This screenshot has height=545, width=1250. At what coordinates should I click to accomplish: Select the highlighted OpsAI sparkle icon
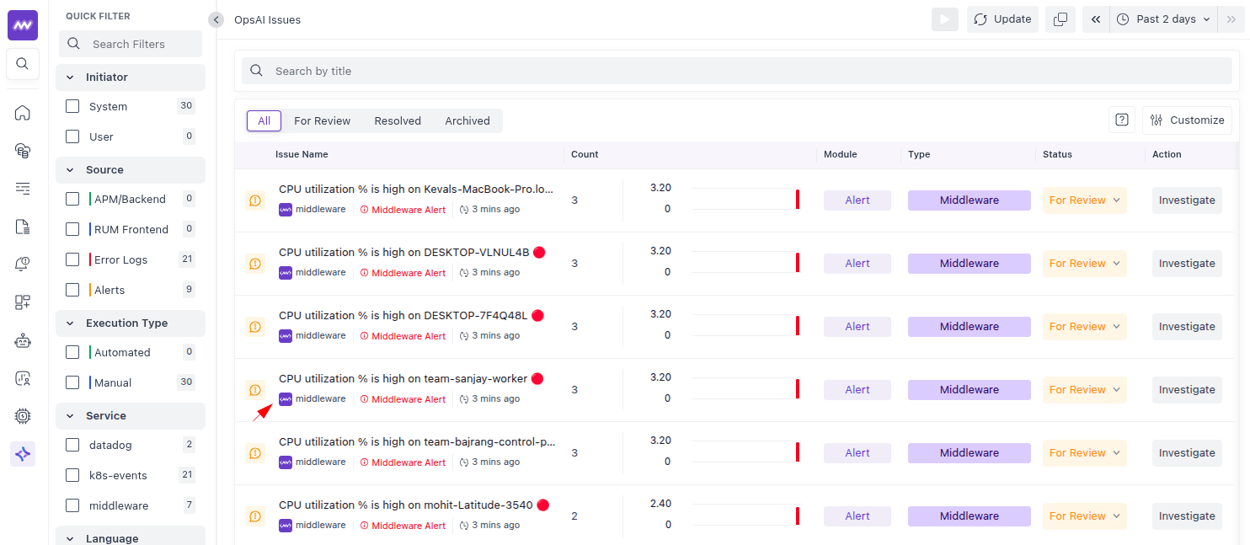tap(22, 453)
